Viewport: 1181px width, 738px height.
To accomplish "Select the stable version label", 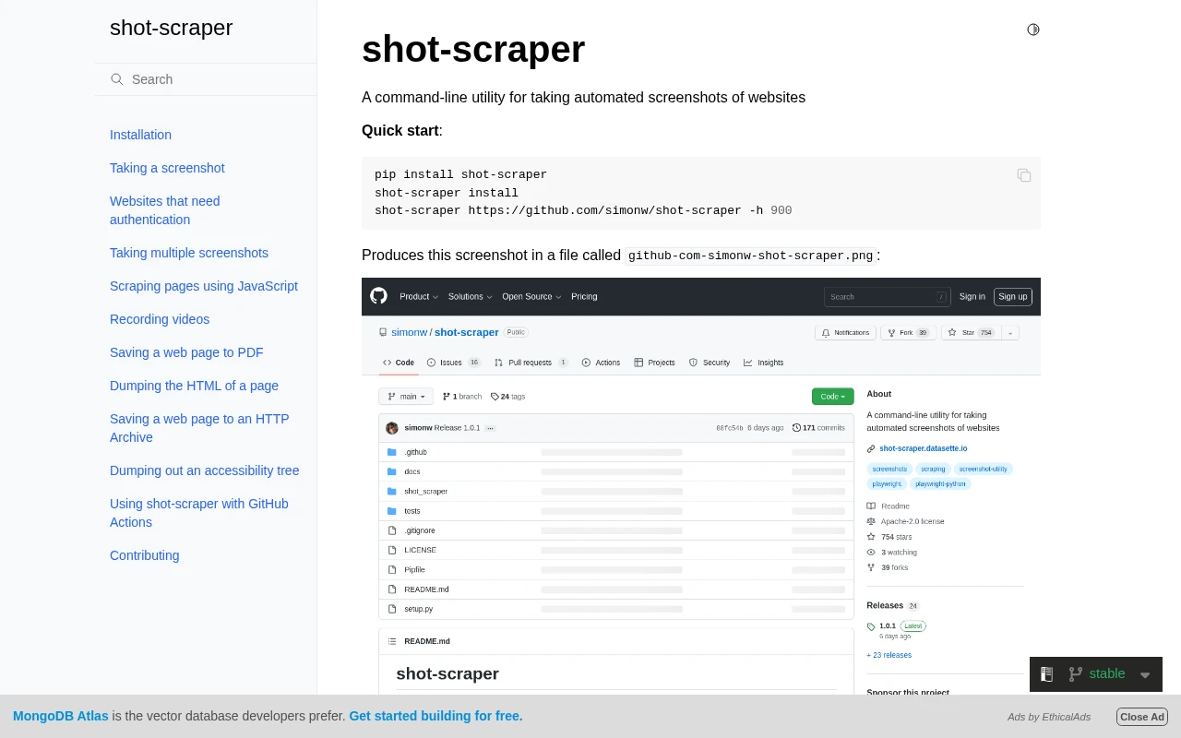I will pos(1107,673).
